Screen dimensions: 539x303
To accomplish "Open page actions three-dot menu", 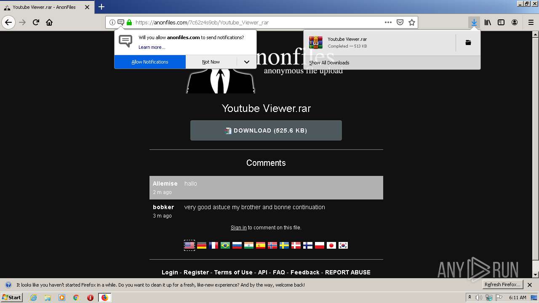I will 388,22.
